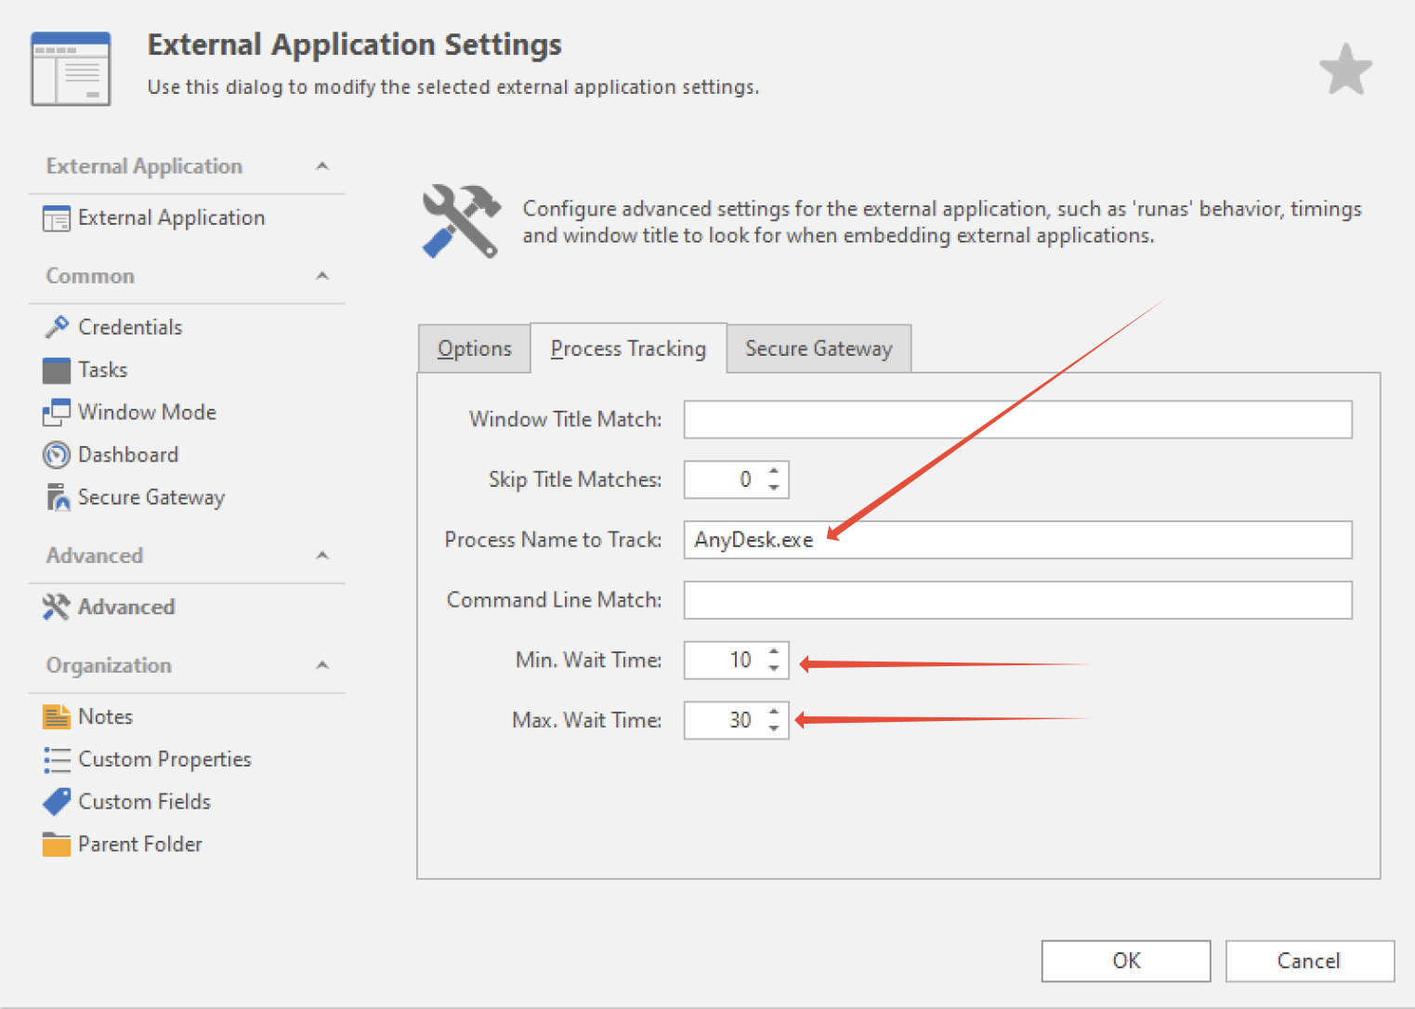The height and width of the screenshot is (1009, 1415).
Task: Click the favorite star icon
Action: tap(1344, 70)
